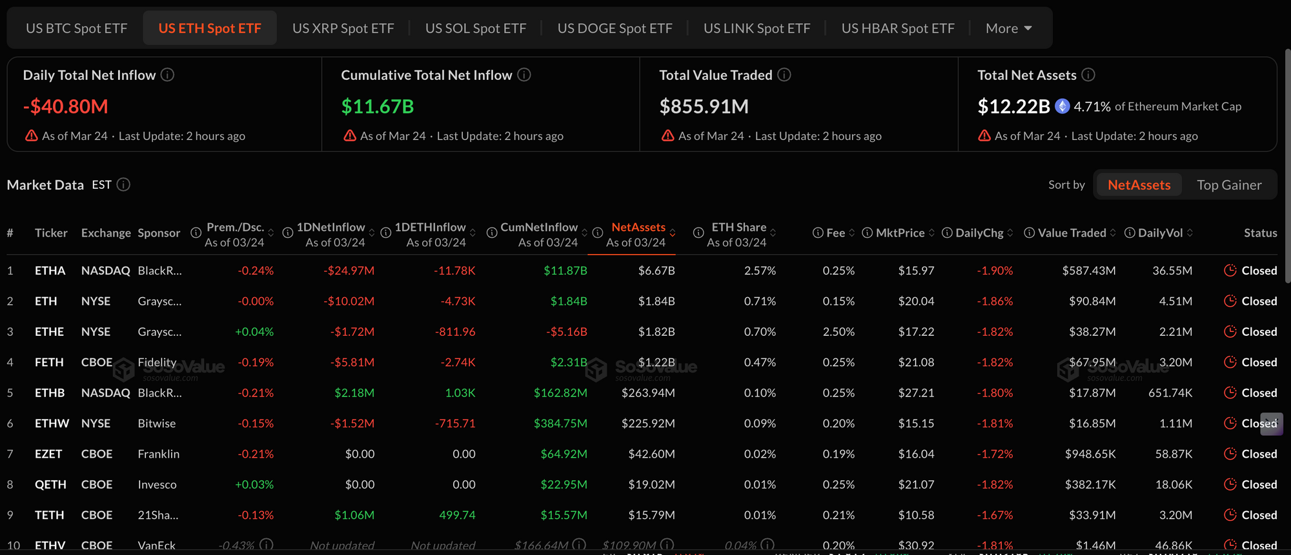
Task: Toggle sort arrows on Fee column
Action: pyautogui.click(x=852, y=233)
